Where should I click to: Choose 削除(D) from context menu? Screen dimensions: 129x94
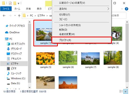click(82, 30)
